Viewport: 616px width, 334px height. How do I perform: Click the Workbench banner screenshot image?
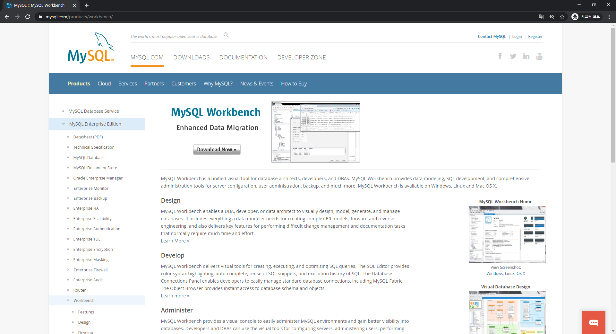[315, 132]
